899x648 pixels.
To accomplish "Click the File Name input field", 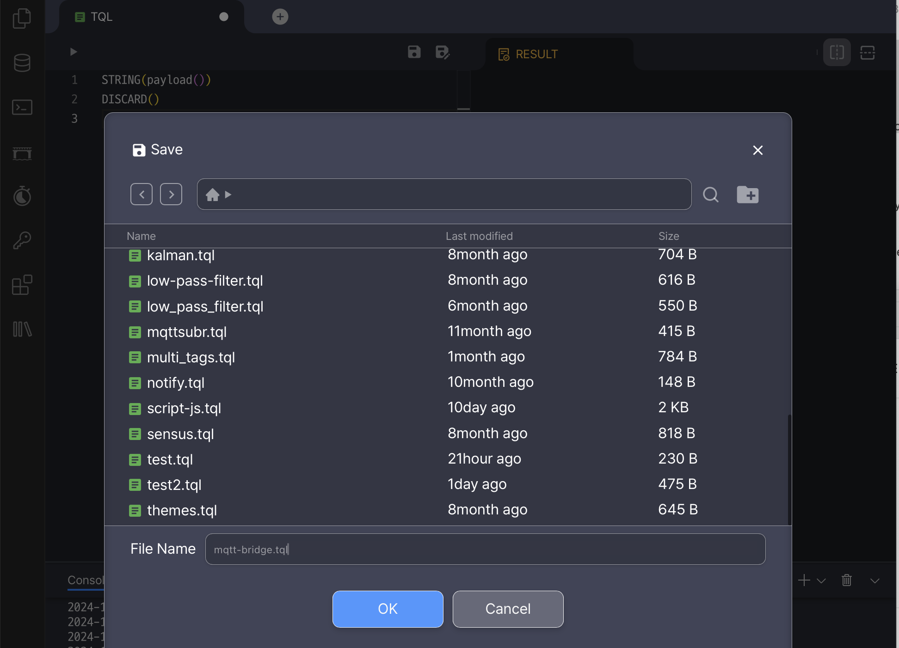I will tap(485, 549).
